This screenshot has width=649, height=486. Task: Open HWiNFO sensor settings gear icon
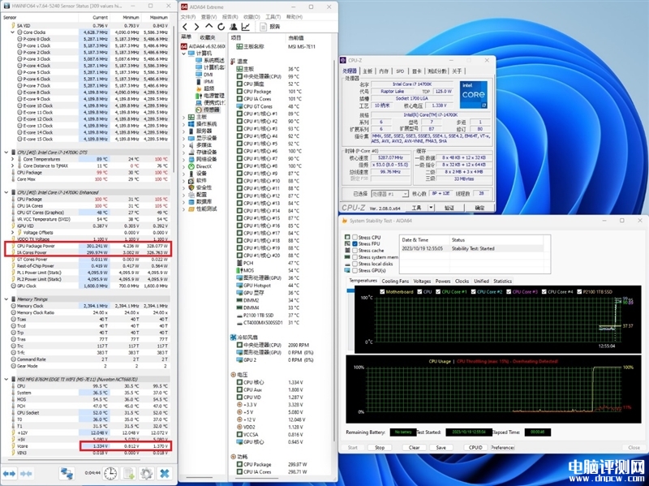coord(146,473)
